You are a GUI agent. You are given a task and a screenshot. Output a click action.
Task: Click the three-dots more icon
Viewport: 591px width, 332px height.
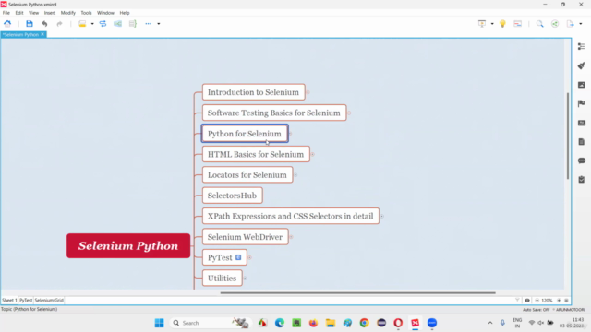pos(148,24)
